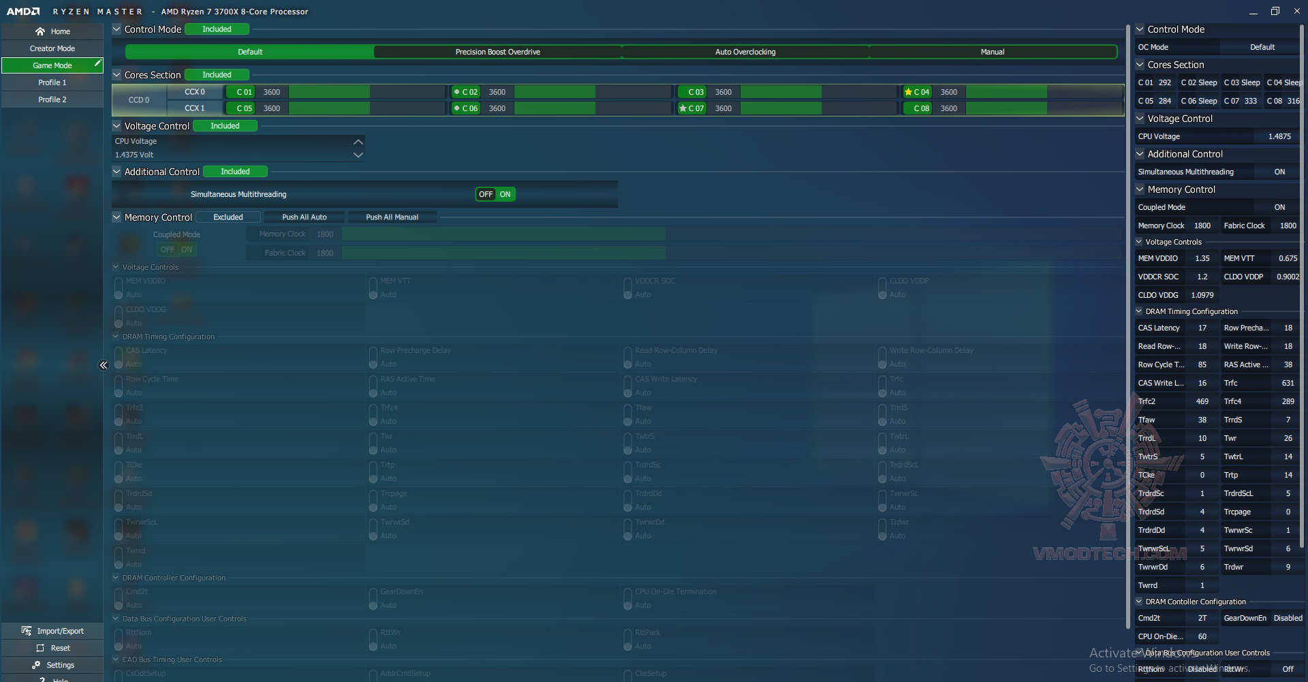Collapse main panel's DRAM Controller Configuration
The height and width of the screenshot is (682, 1308).
[116, 578]
